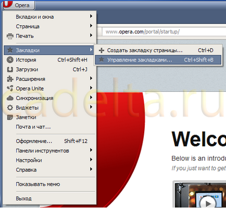Expand the Вкладки и окна submenu arrow
Screen dimensions: 226x208
91,16
